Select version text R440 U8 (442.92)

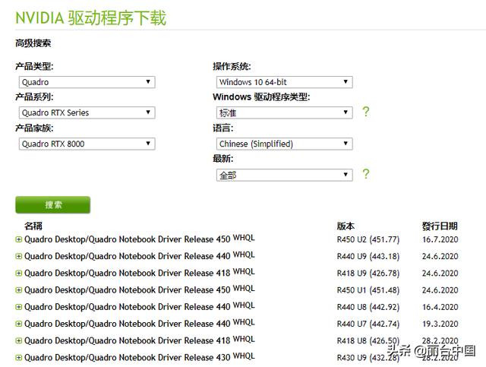(368, 307)
